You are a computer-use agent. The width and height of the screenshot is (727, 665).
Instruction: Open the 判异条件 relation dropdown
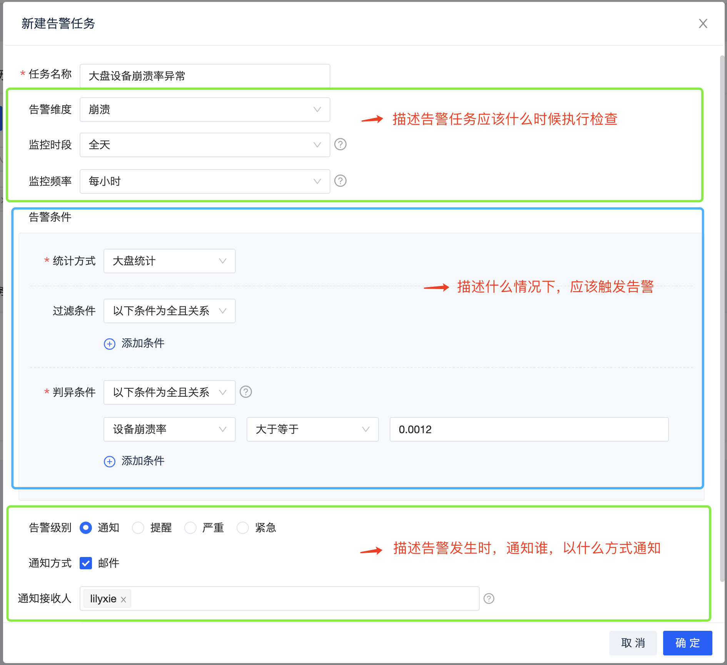[170, 392]
